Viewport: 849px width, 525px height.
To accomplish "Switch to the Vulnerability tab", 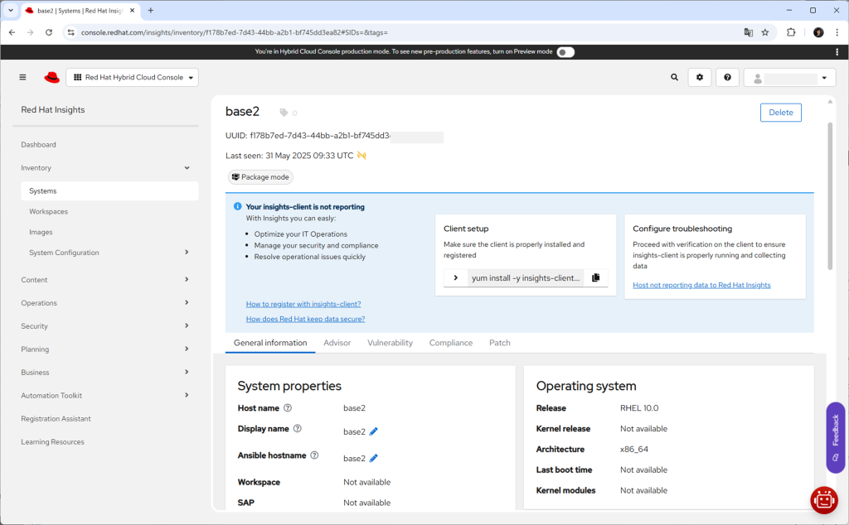I will [x=390, y=343].
